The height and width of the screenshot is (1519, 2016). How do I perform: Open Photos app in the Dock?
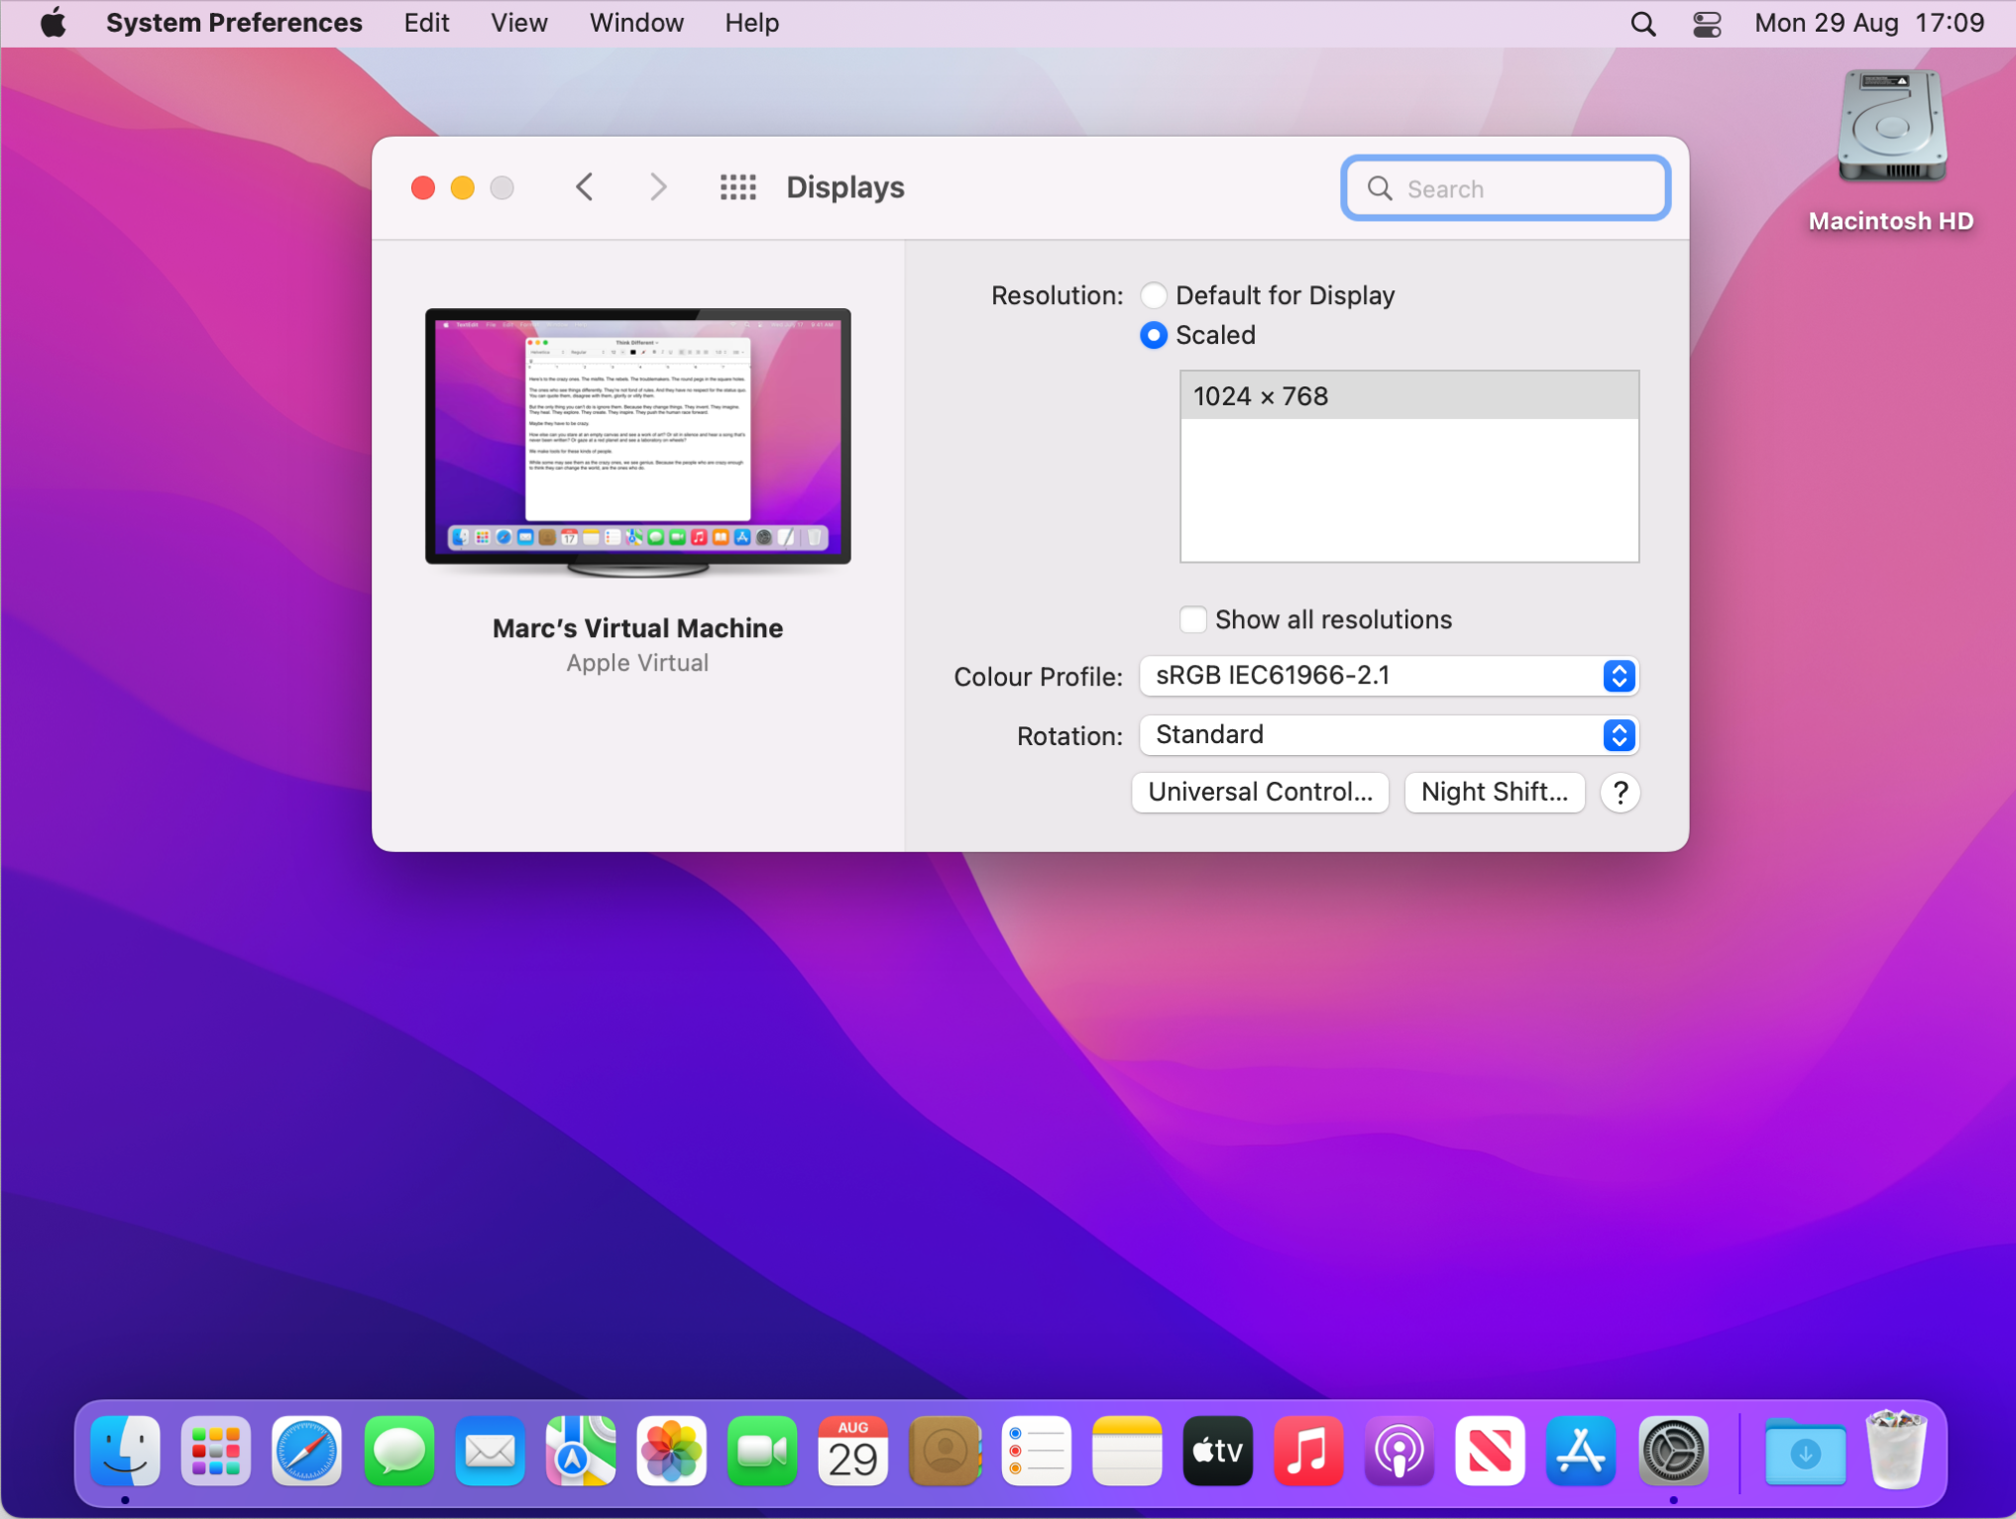click(x=672, y=1452)
